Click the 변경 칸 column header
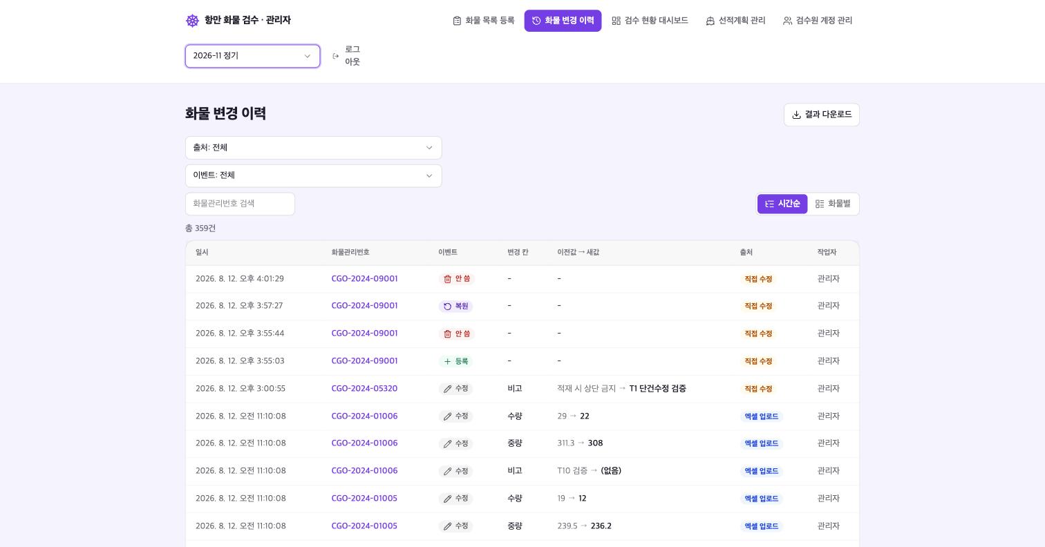 pyautogui.click(x=518, y=253)
